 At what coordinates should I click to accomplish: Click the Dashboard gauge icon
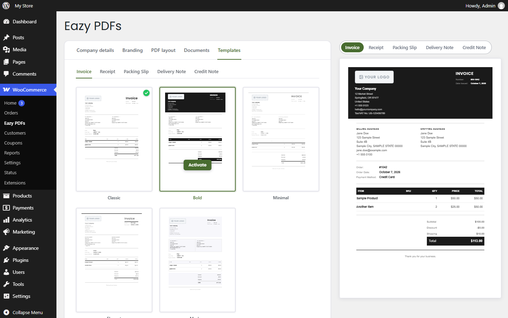6,22
